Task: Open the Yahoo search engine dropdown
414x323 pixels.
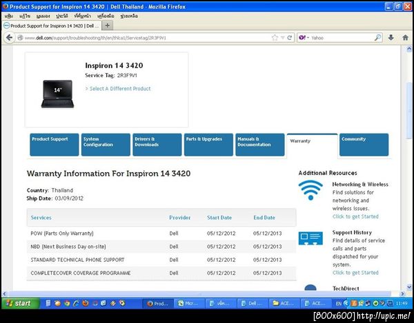Action: pyautogui.click(x=304, y=38)
